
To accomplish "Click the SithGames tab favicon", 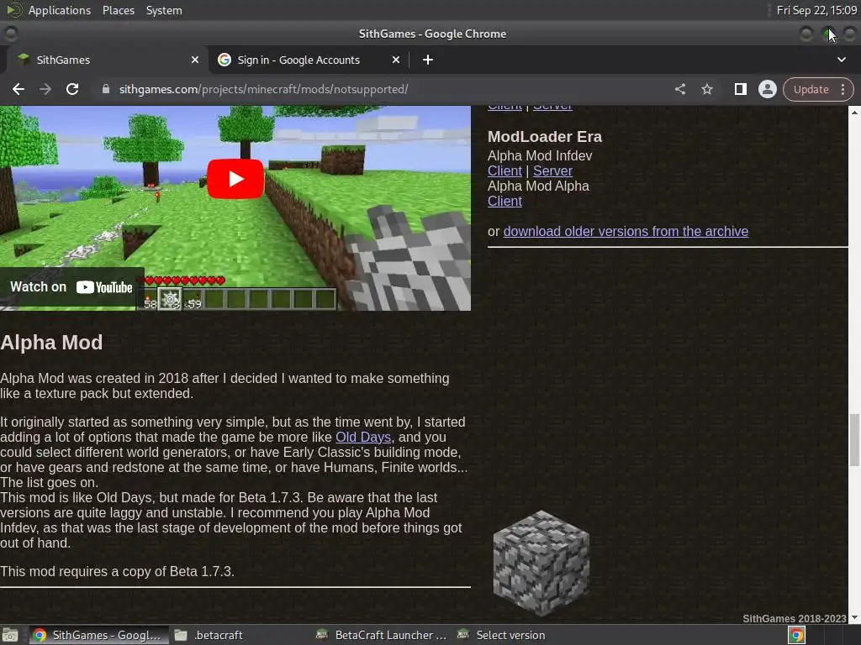I will click(23, 60).
